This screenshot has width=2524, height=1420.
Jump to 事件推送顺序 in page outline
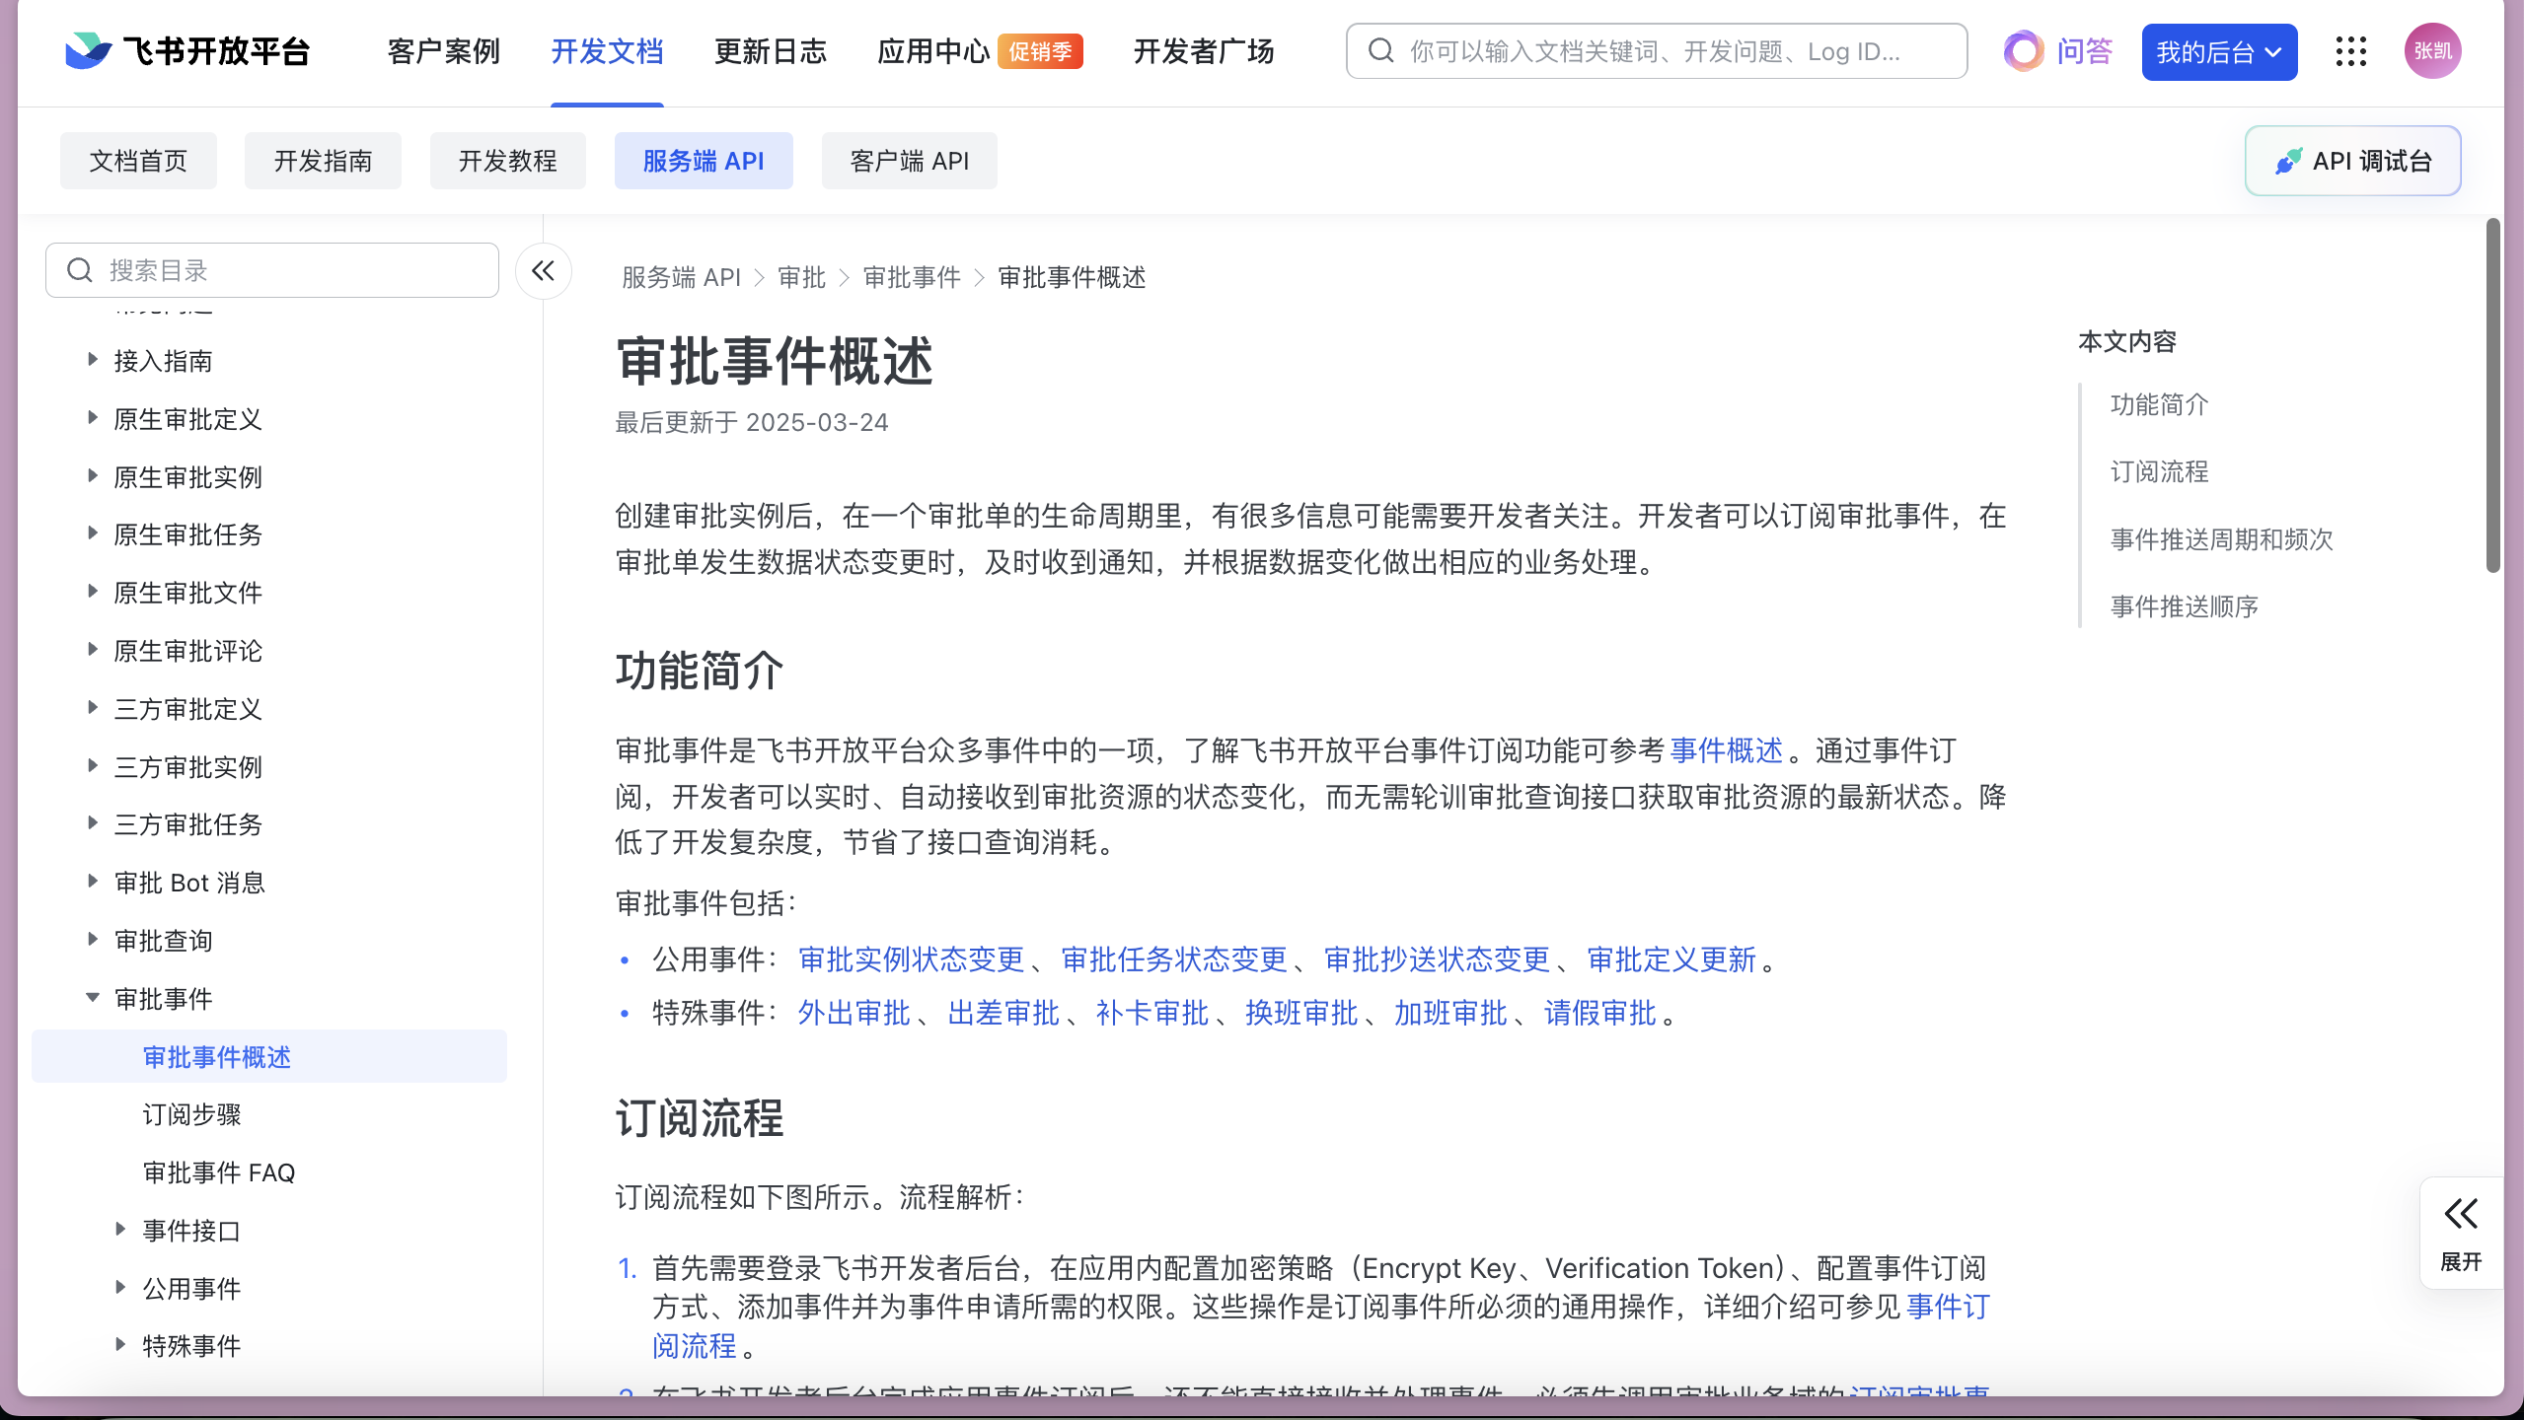click(2184, 606)
